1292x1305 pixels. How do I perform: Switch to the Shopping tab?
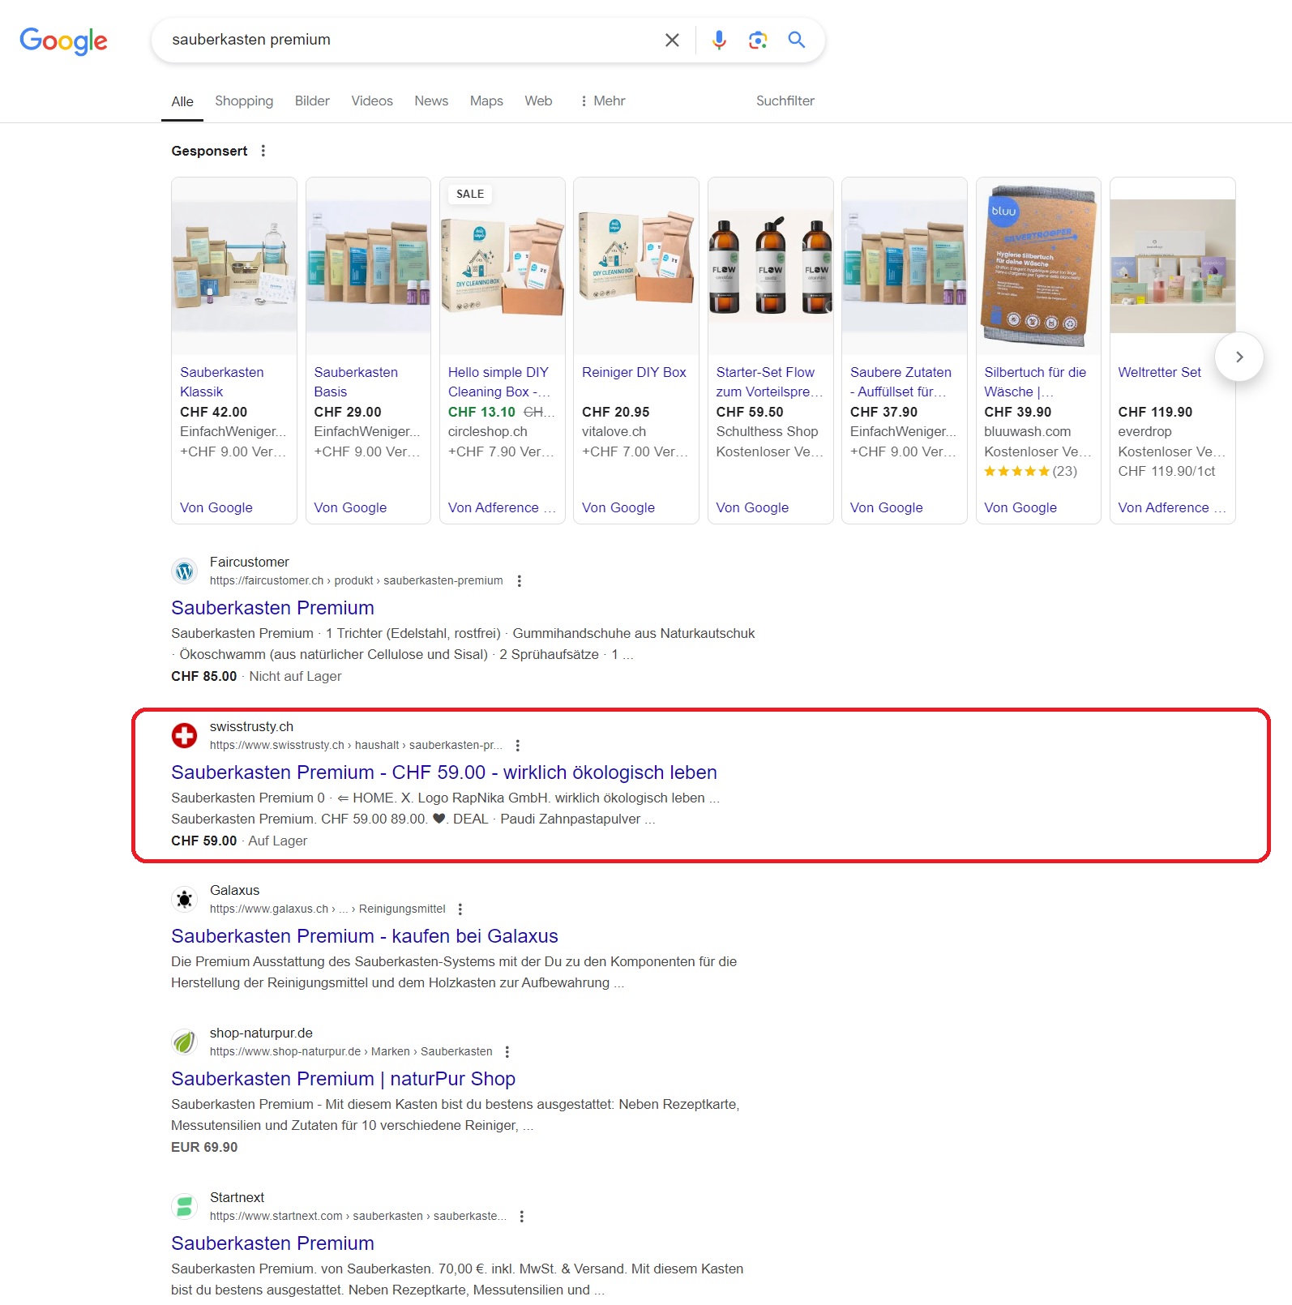(244, 101)
